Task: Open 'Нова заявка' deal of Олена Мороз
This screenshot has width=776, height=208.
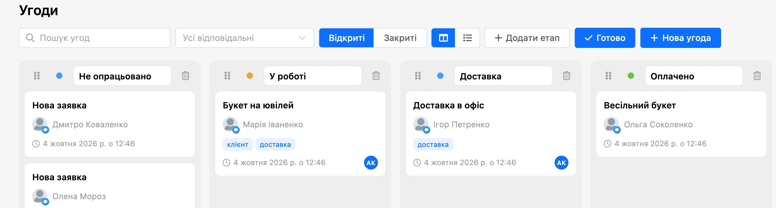Action: pos(59,177)
